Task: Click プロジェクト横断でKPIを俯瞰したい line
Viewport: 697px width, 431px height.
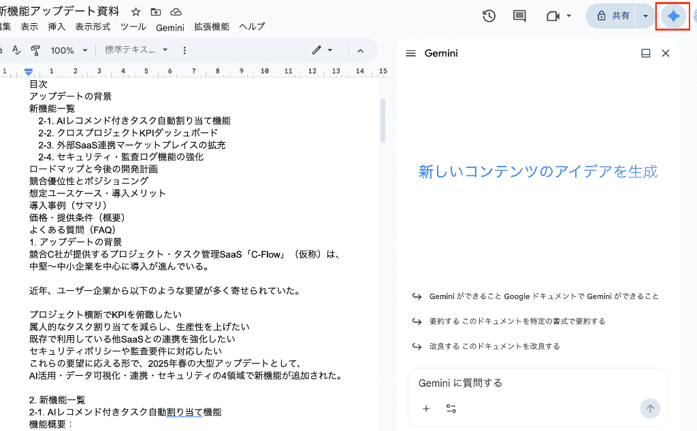Action: click(x=106, y=315)
